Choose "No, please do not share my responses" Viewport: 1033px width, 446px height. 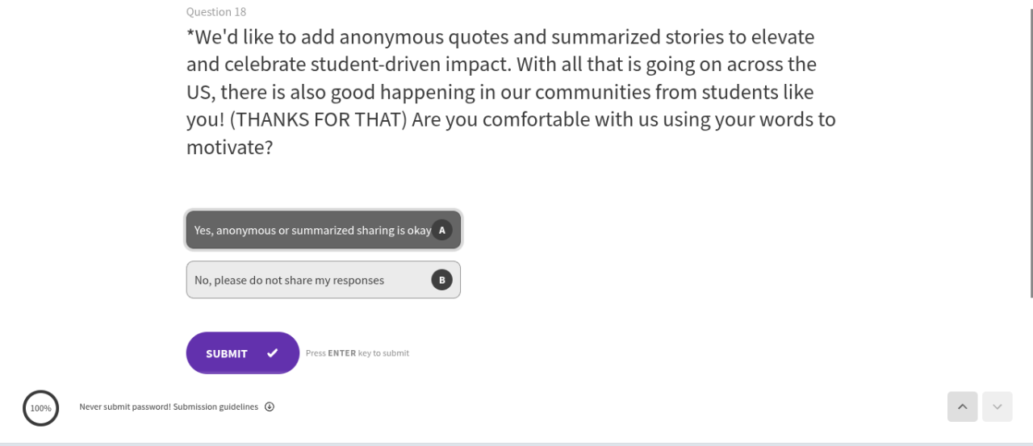pyautogui.click(x=289, y=281)
